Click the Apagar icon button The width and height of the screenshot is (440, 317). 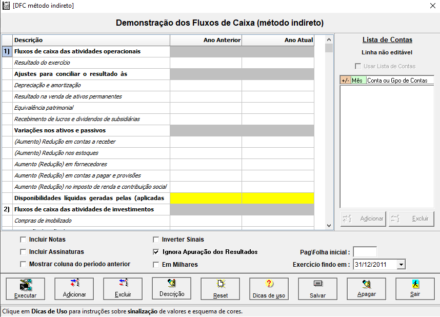coord(367,284)
